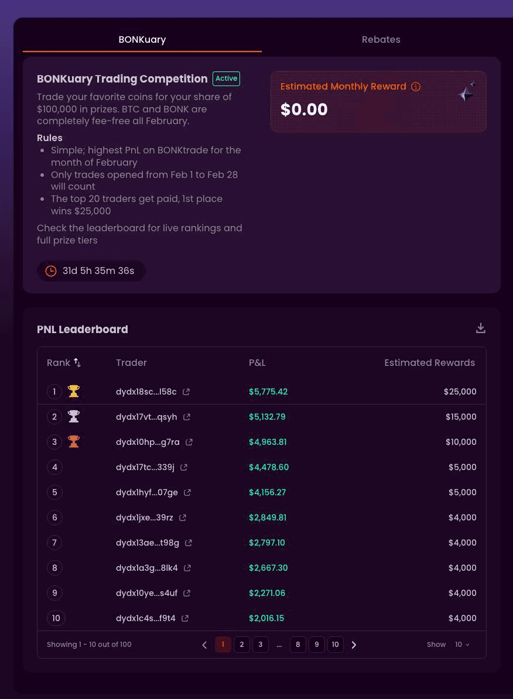Jump to leaderboard page 10

(x=335, y=645)
